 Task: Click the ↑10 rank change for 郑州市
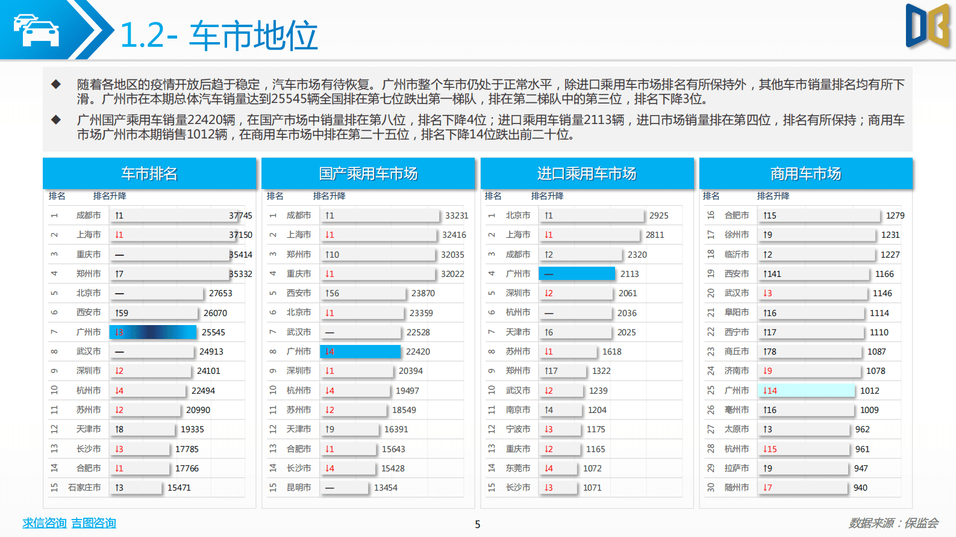tap(332, 255)
